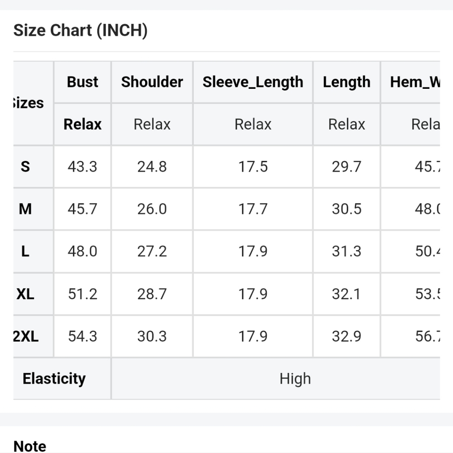Click the Length column header
The width and height of the screenshot is (453, 453).
coord(346,82)
